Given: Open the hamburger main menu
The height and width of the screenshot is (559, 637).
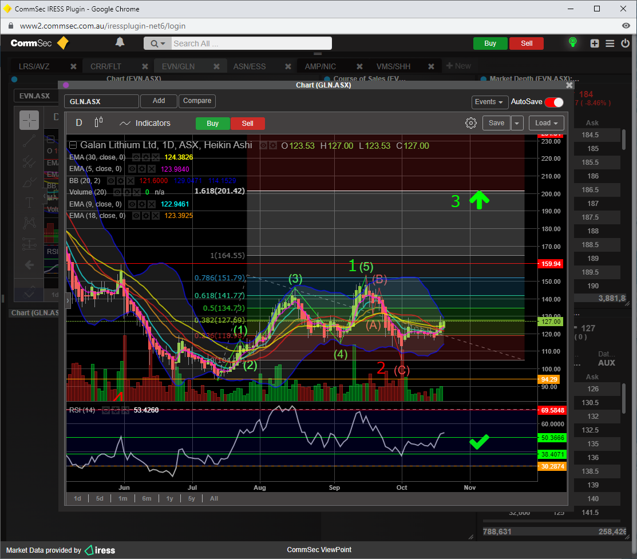Looking at the screenshot, I should (610, 43).
